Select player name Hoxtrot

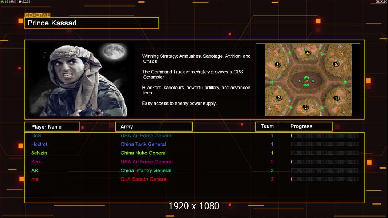(39, 144)
